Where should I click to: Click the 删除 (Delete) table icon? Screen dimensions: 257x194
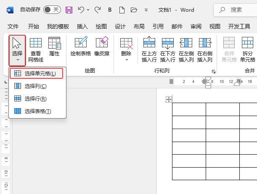tap(126, 44)
